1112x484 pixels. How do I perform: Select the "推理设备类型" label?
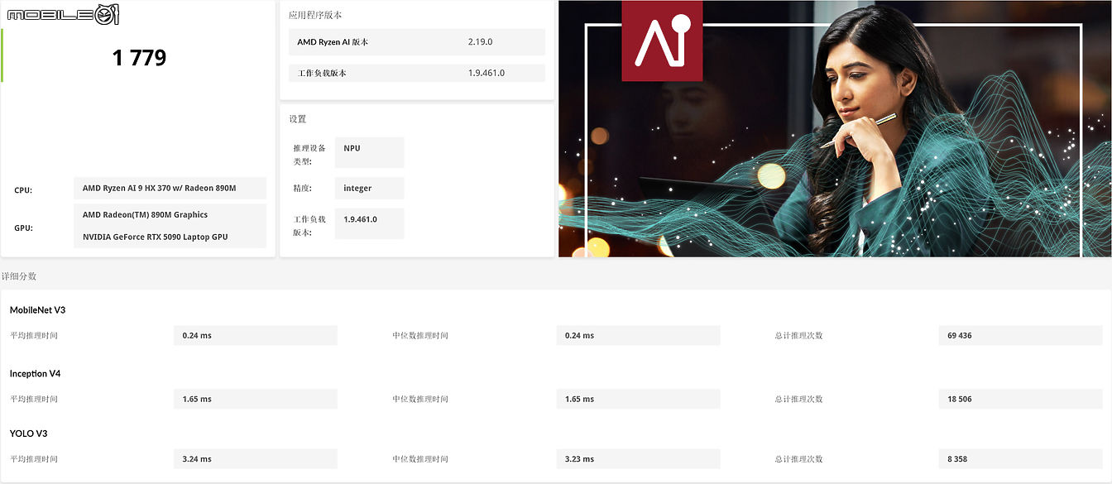(x=309, y=155)
